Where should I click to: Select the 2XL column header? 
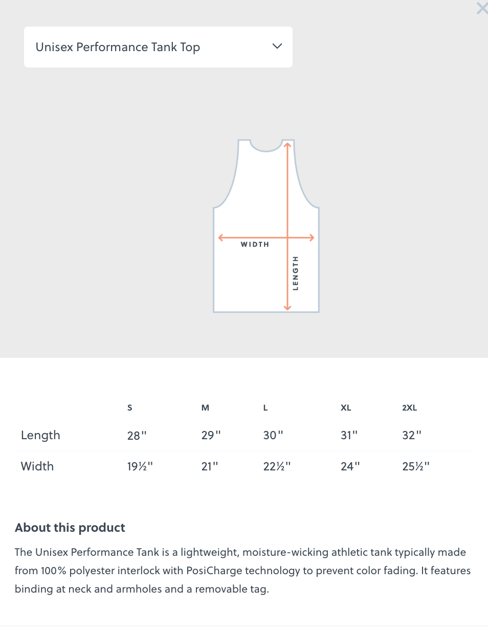pos(409,407)
